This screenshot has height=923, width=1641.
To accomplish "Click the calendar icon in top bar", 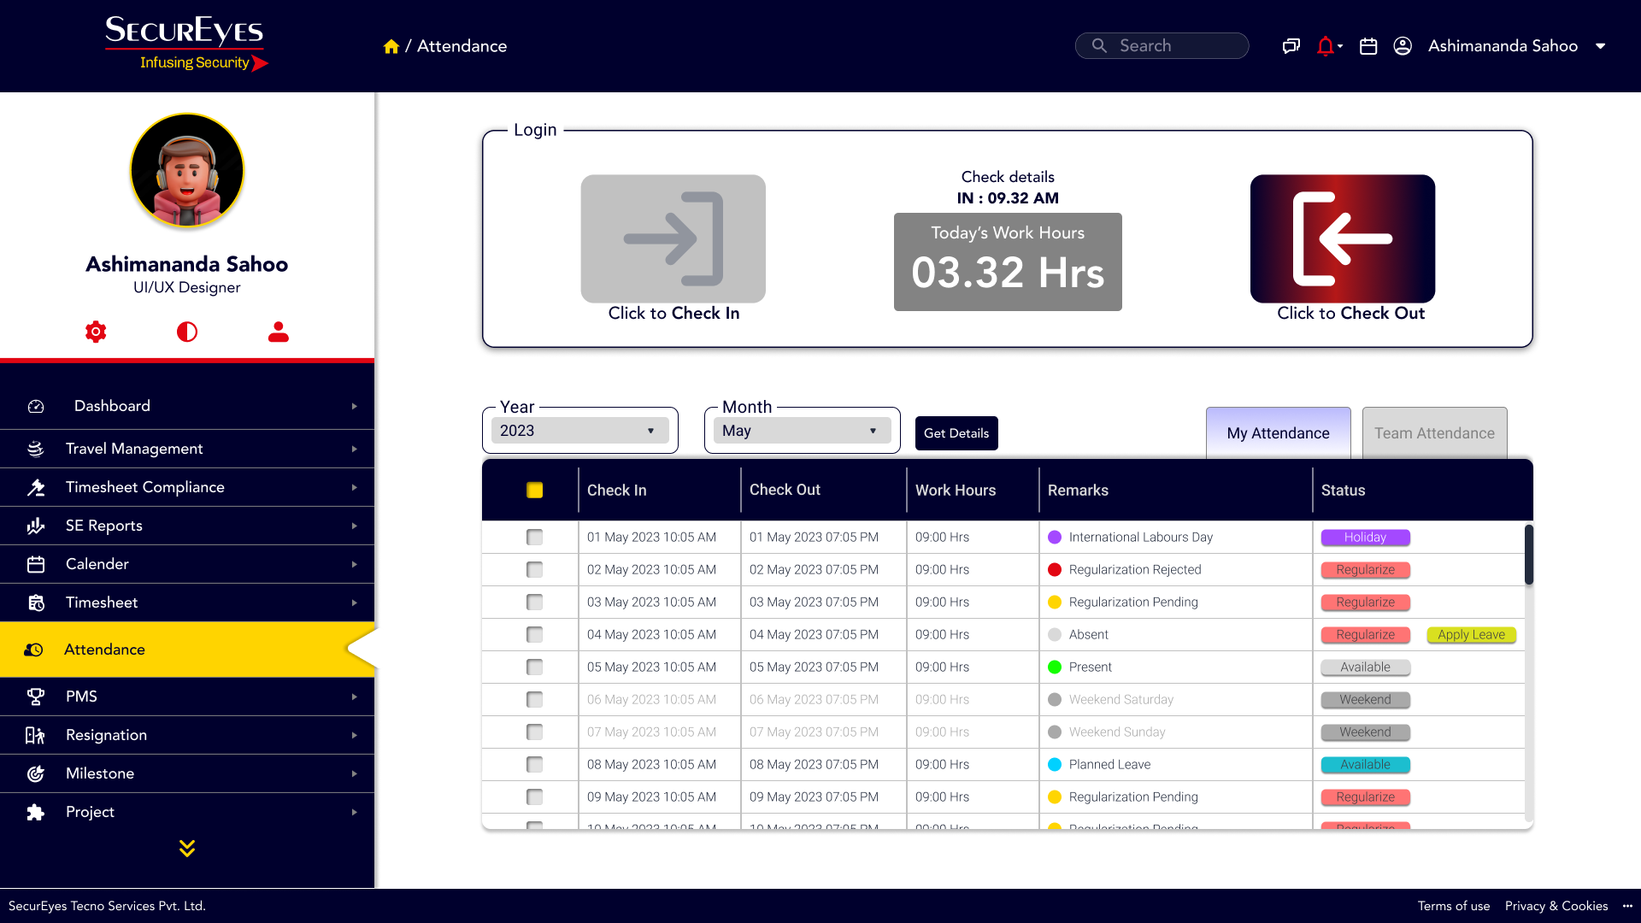I will [x=1368, y=46].
